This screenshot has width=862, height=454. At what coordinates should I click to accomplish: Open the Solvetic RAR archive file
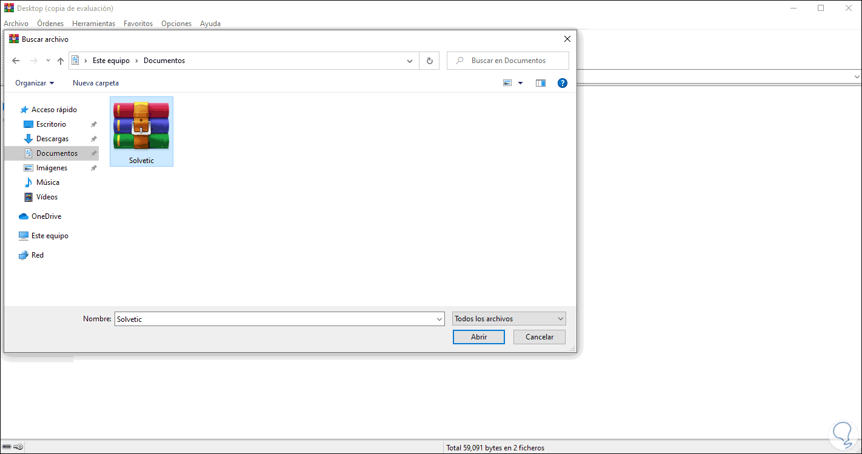click(141, 127)
